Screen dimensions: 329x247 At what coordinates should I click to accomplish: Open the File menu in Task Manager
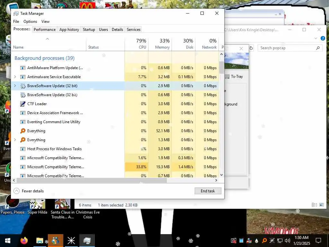pyautogui.click(x=16, y=22)
